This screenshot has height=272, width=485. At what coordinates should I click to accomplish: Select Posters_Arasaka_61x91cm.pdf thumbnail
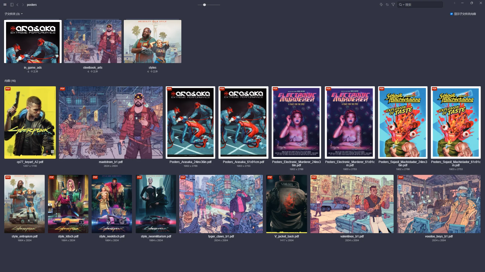click(244, 122)
